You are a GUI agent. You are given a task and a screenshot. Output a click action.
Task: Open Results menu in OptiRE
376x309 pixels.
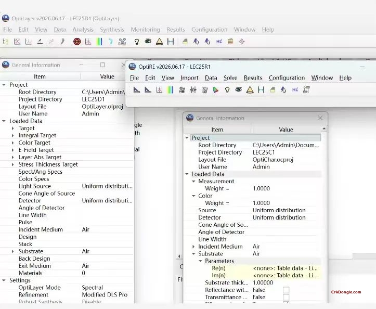[253, 78]
